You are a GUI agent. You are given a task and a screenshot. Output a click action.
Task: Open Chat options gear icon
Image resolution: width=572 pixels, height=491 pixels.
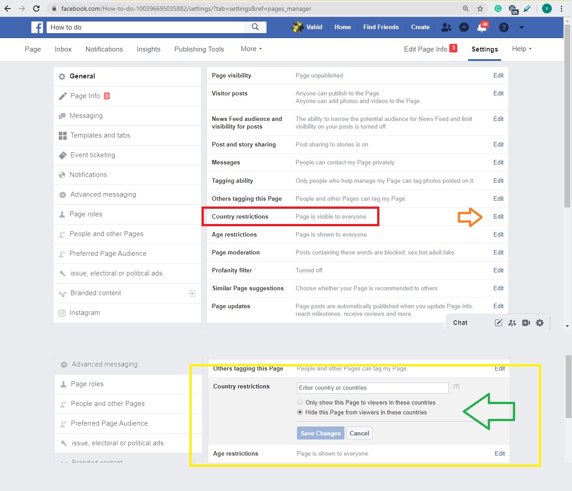click(x=540, y=323)
